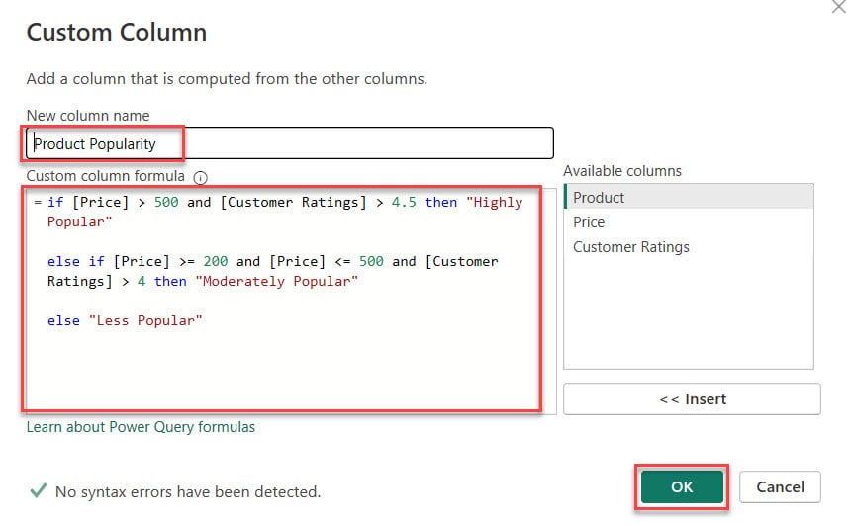Click the "Less Popular" text in formula
This screenshot has height=526, width=851.
pos(145,320)
